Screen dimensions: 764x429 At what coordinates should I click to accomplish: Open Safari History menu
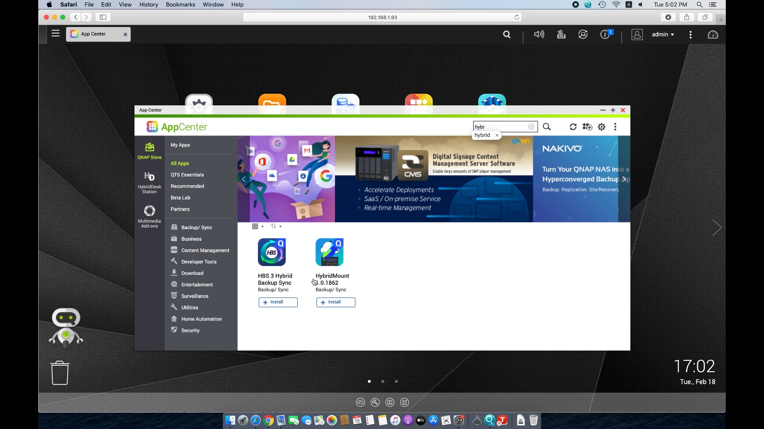[148, 4]
